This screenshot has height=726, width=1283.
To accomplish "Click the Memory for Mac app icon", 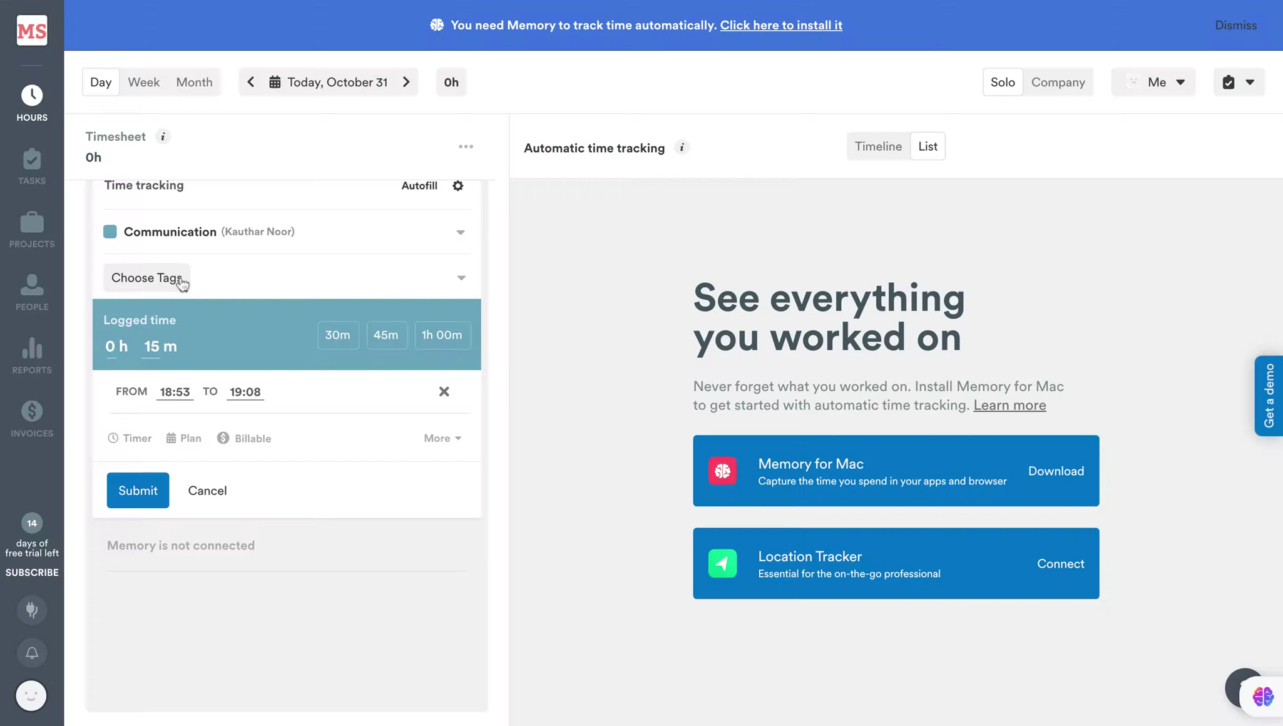I will coord(722,471).
